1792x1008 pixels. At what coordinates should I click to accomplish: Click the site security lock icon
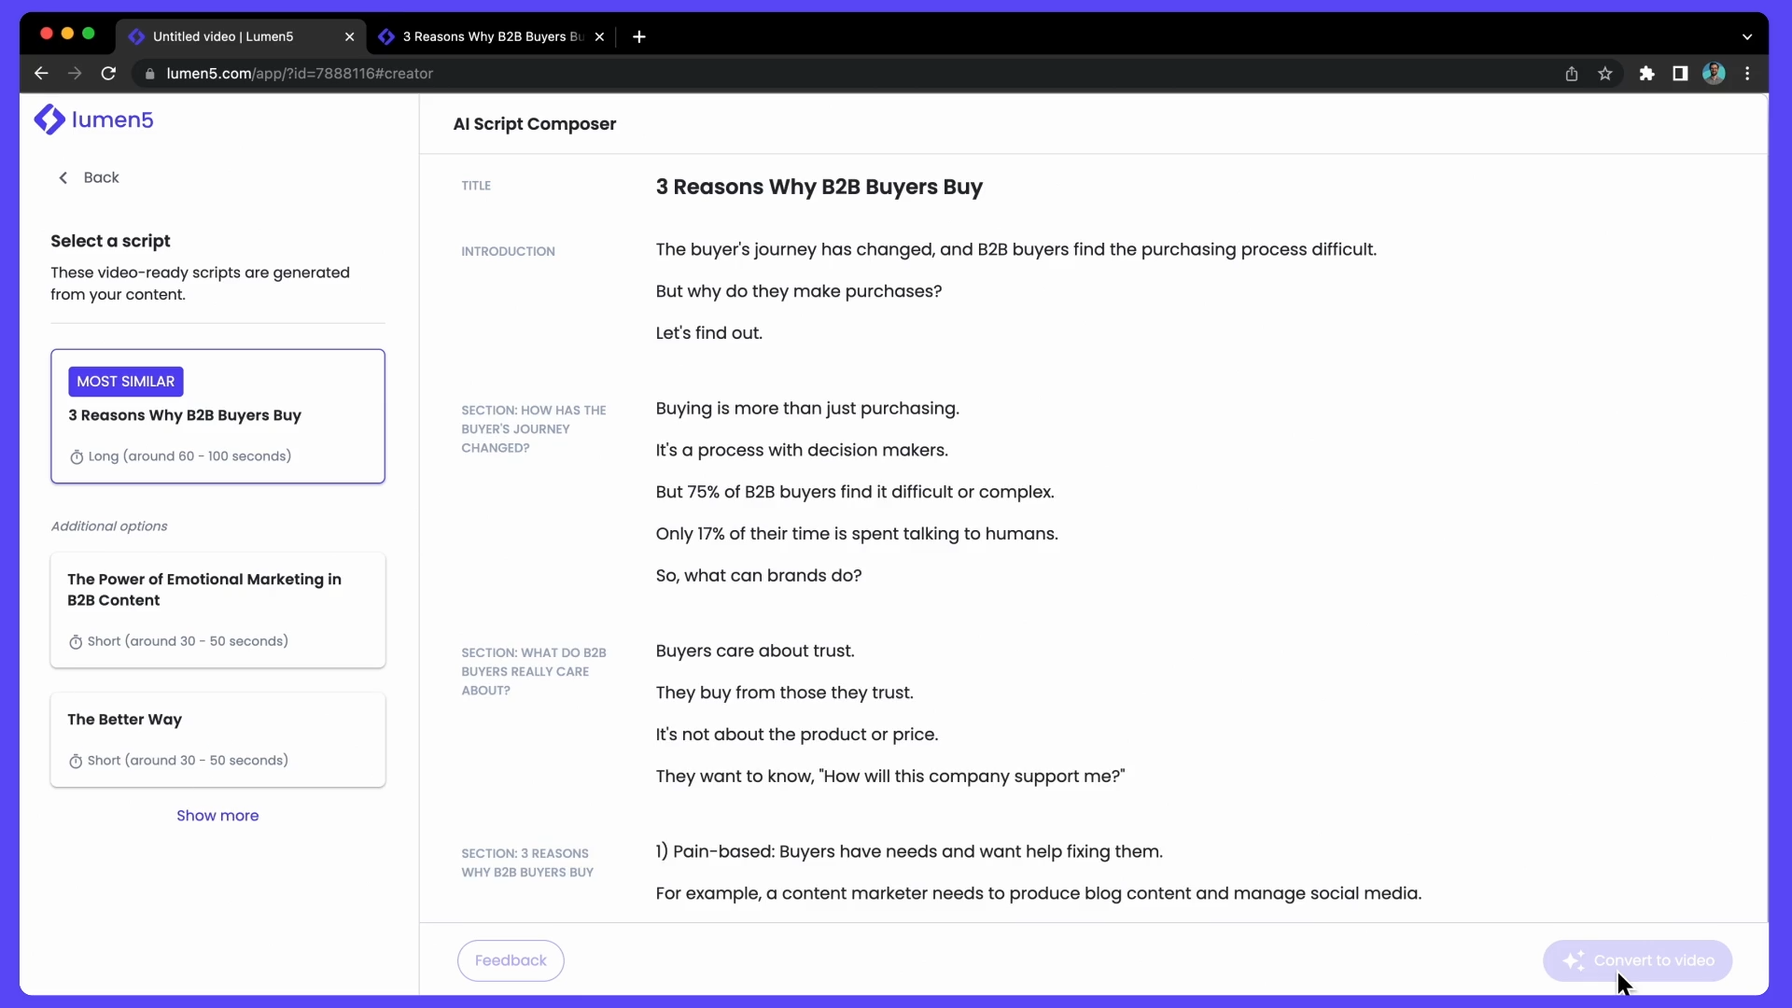tap(150, 73)
